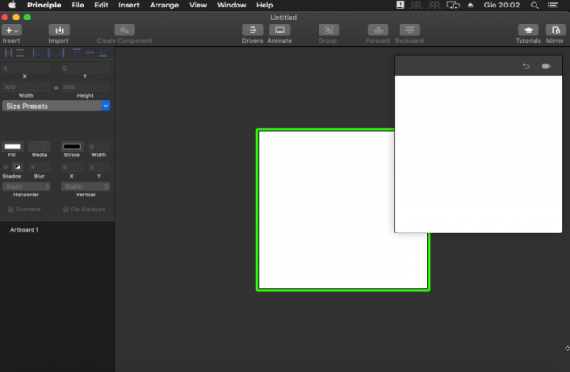Viewport: 570px width, 372px height.
Task: Click the shadow Y offset field
Action: coord(99,167)
